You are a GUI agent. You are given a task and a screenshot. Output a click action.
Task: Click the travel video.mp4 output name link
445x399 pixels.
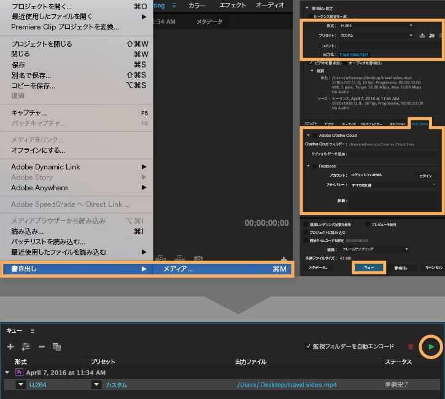354,54
